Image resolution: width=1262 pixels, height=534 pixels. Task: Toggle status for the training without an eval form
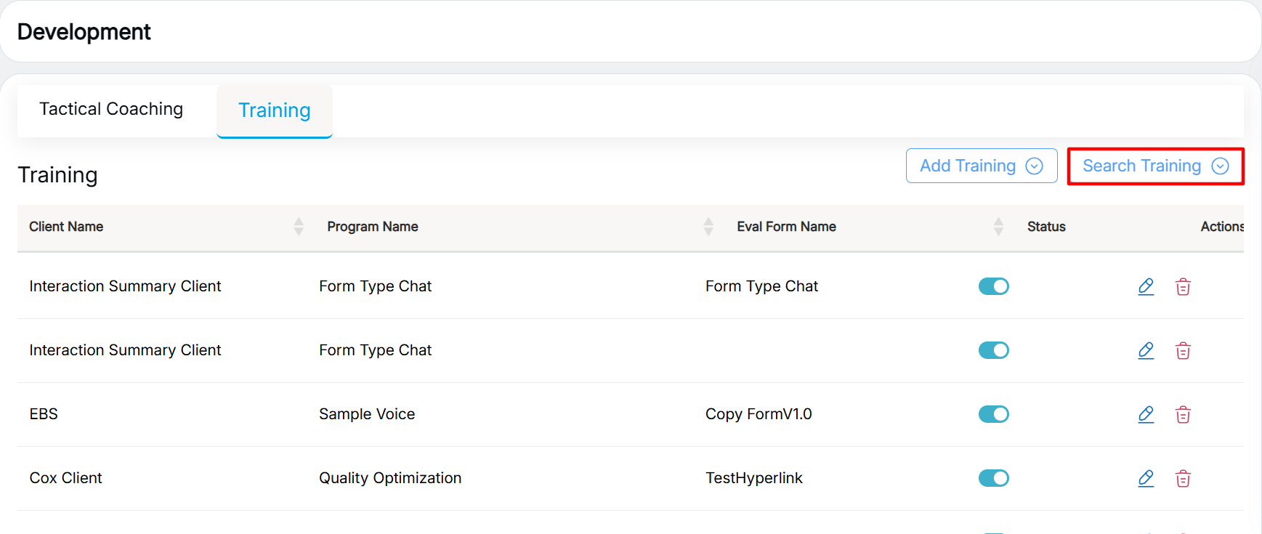pyautogui.click(x=993, y=350)
